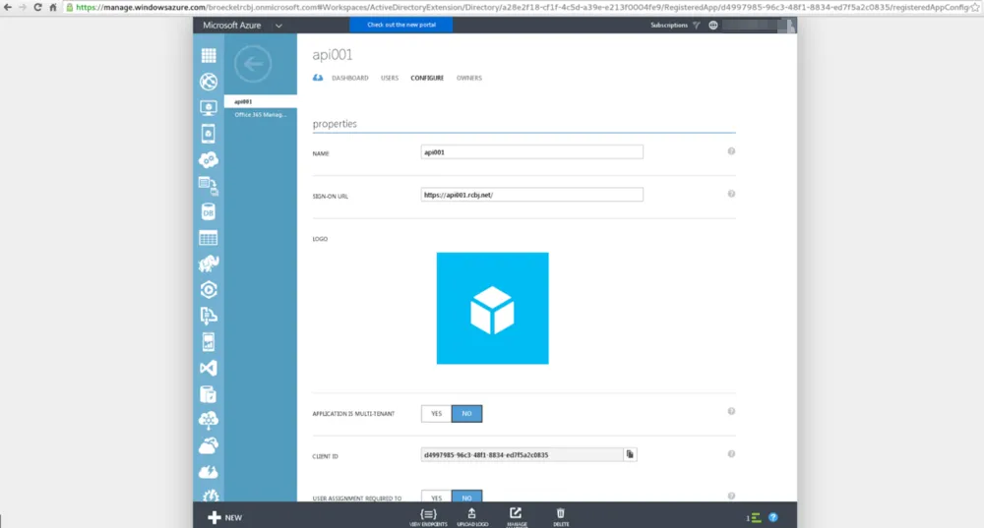Open the Cache database icon in sidebar

tap(209, 394)
